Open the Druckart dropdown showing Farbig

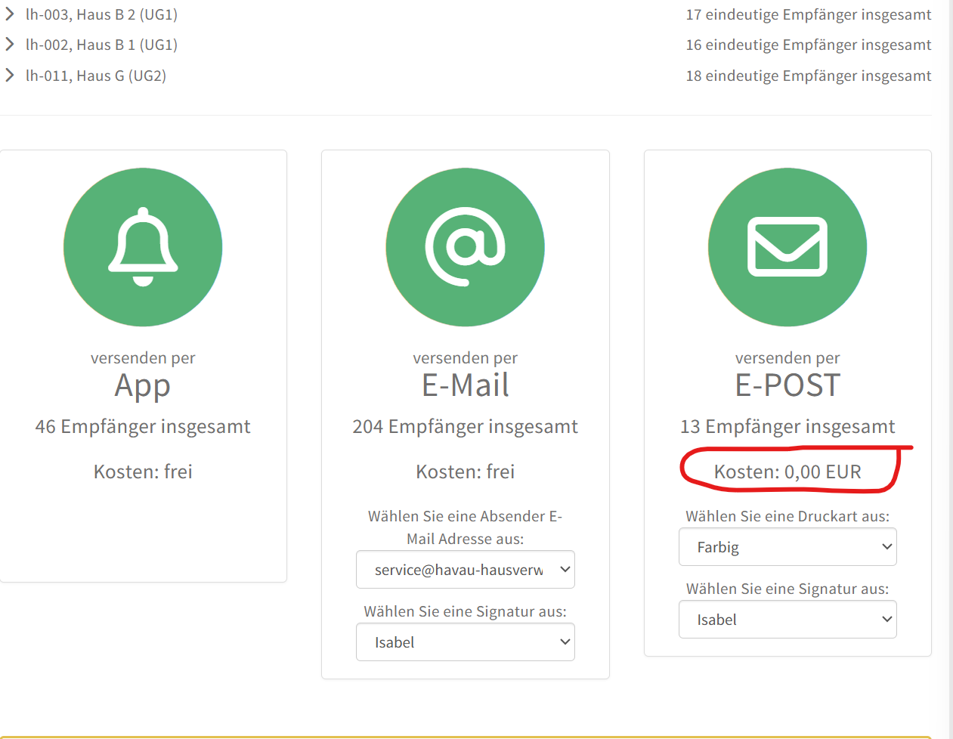click(x=787, y=547)
